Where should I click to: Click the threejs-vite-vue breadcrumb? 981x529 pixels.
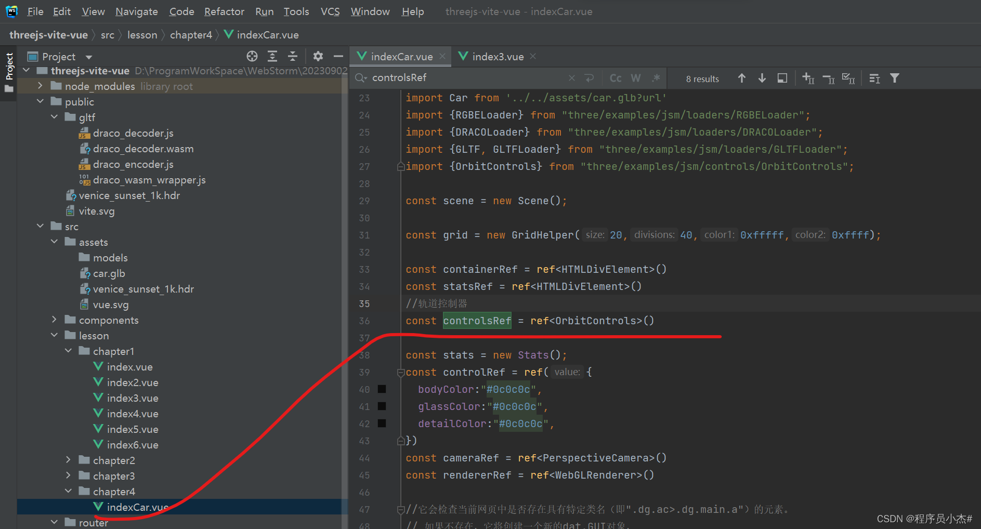(48, 35)
